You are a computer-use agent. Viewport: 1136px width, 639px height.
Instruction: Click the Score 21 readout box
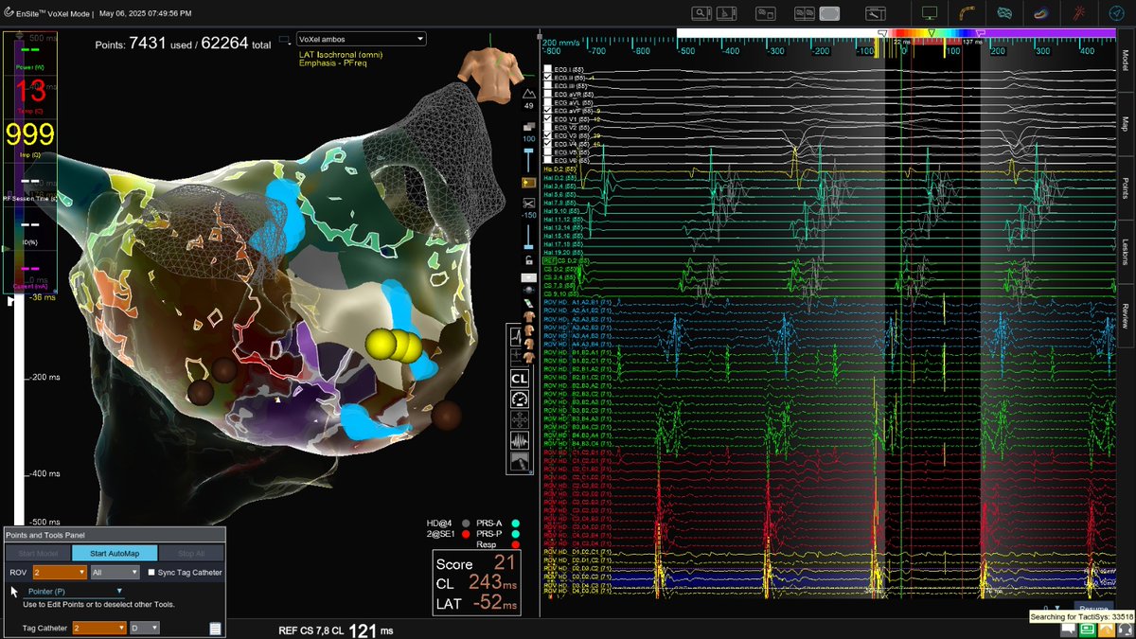477,581
